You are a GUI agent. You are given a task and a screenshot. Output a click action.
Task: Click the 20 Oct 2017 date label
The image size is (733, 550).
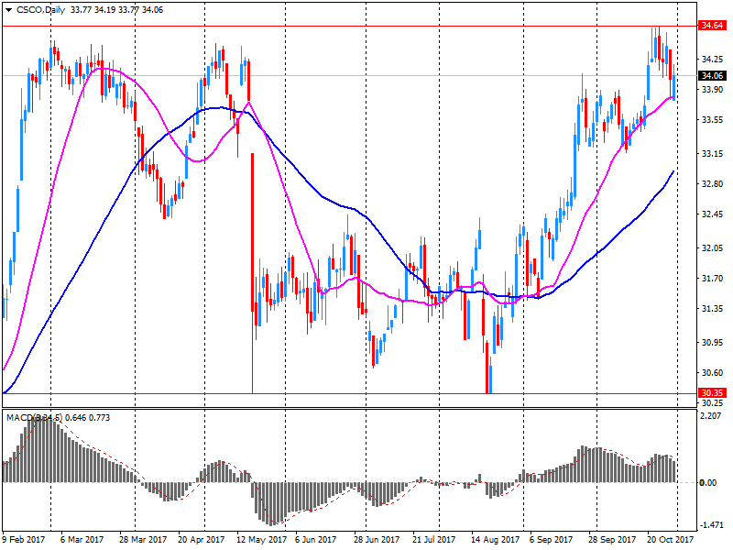tap(670, 539)
